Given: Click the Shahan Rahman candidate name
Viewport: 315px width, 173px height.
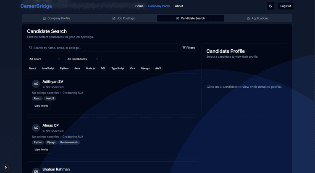Looking at the screenshot, I should click(56, 169).
